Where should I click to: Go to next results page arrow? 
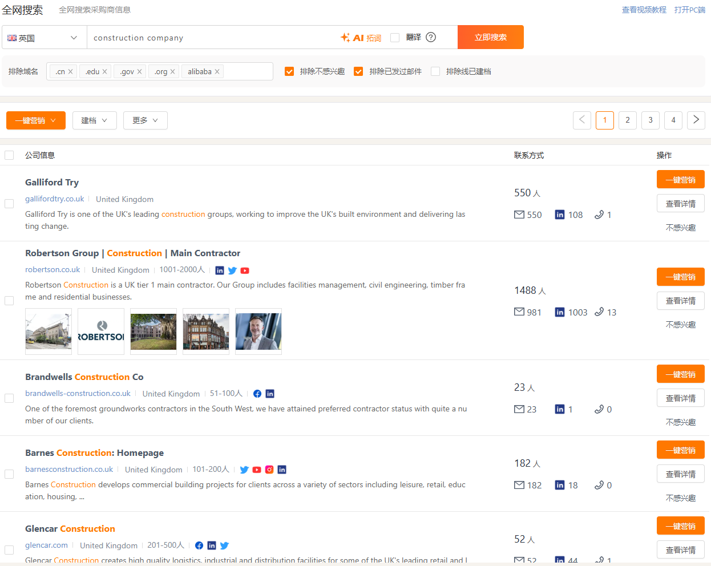tap(696, 120)
